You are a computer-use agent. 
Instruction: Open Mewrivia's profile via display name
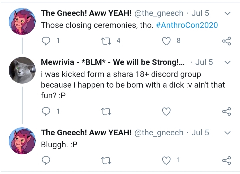coord(113,62)
